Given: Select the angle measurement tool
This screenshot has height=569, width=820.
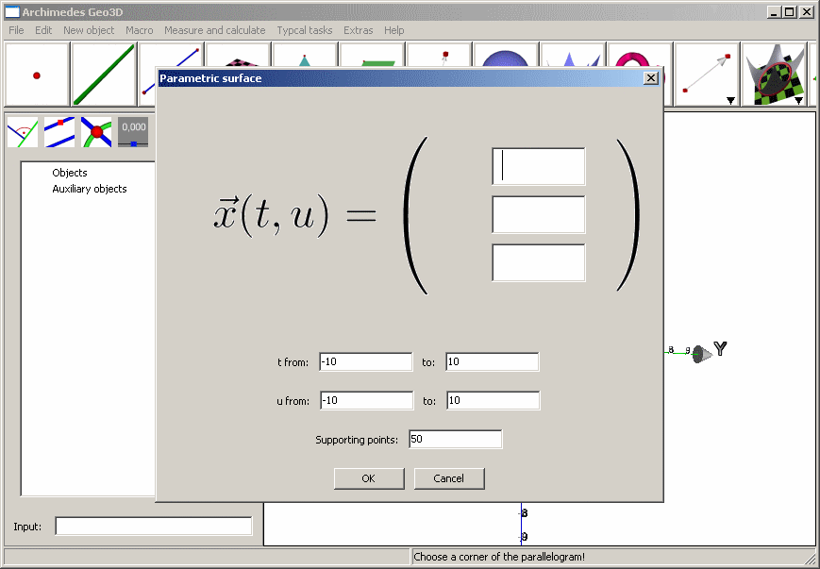Looking at the screenshot, I should [21, 132].
